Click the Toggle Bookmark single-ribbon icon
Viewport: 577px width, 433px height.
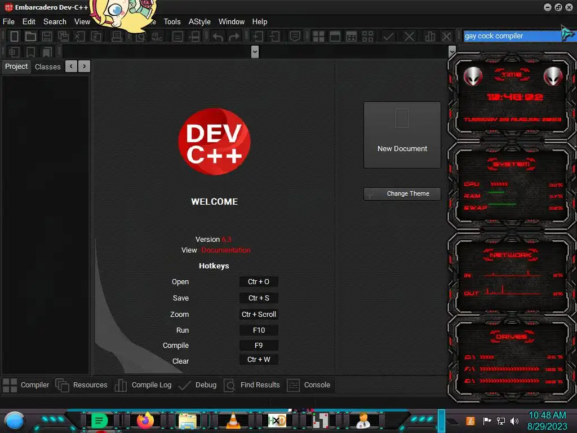point(30,52)
